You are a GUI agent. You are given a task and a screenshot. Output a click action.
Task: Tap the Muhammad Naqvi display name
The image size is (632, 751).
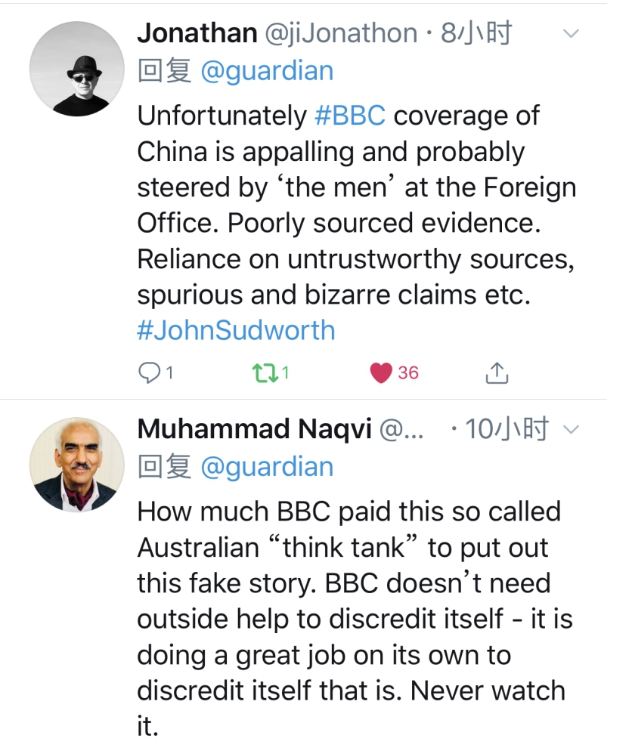(x=254, y=429)
